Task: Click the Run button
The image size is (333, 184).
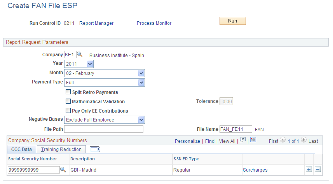Action: [232, 21]
